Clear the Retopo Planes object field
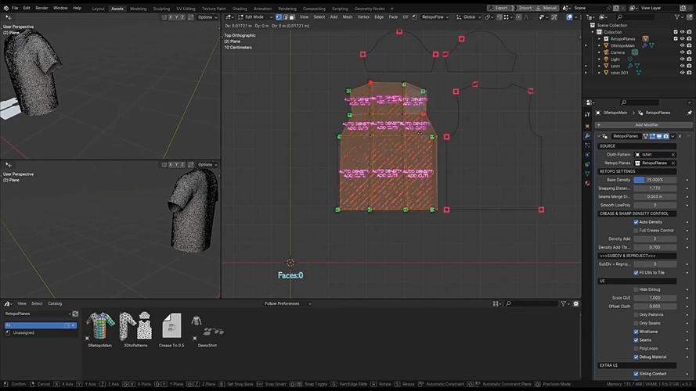 coord(673,163)
